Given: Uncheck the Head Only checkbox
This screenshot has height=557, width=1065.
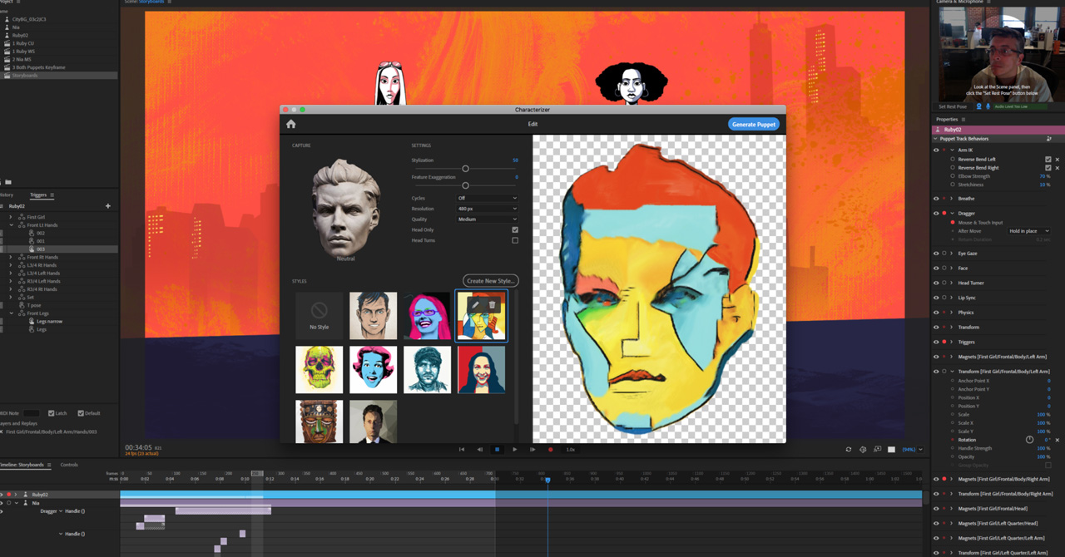Looking at the screenshot, I should pyautogui.click(x=515, y=230).
